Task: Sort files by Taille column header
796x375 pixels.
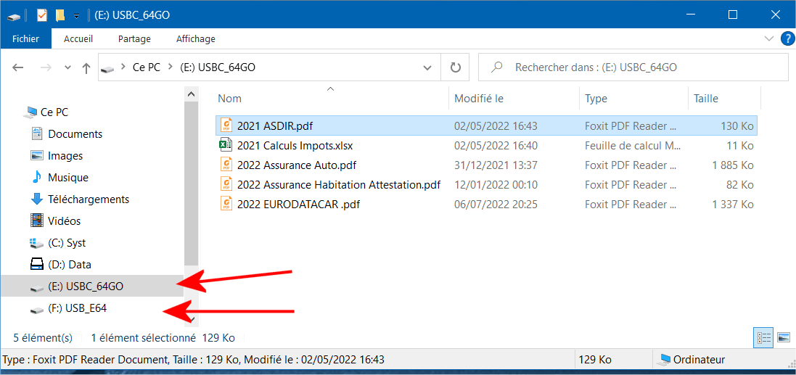Action: pyautogui.click(x=724, y=99)
